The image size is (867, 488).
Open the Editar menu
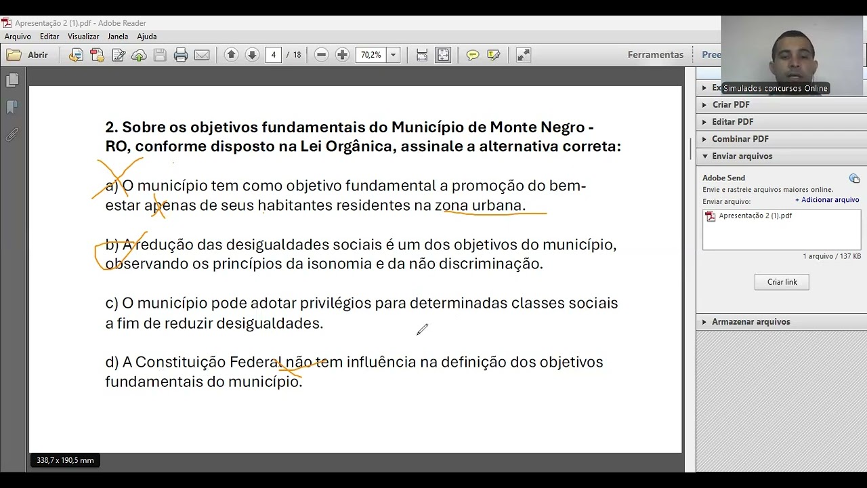tap(49, 37)
